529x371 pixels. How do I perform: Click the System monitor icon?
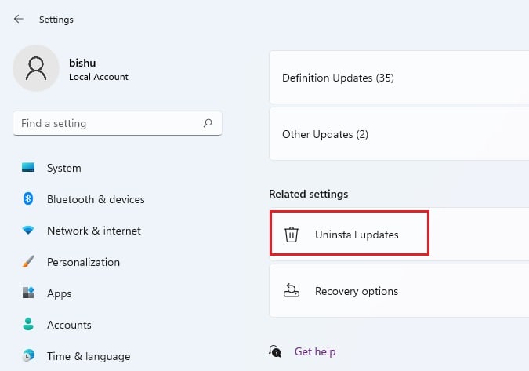[28, 167]
